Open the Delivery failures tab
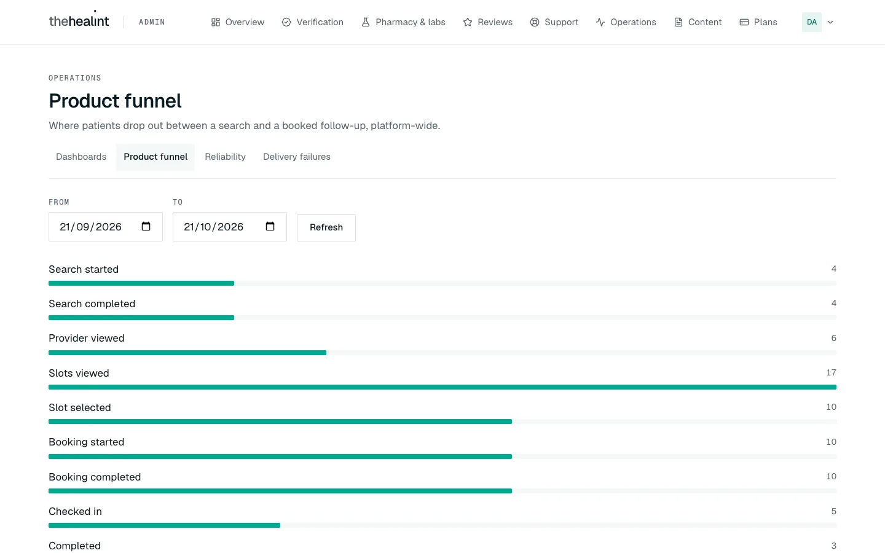 pos(297,157)
